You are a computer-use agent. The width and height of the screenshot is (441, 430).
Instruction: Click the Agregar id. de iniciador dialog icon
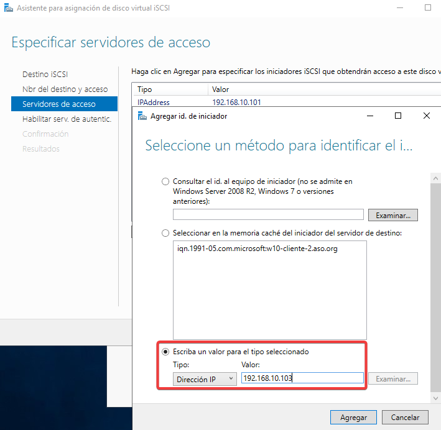pos(142,116)
